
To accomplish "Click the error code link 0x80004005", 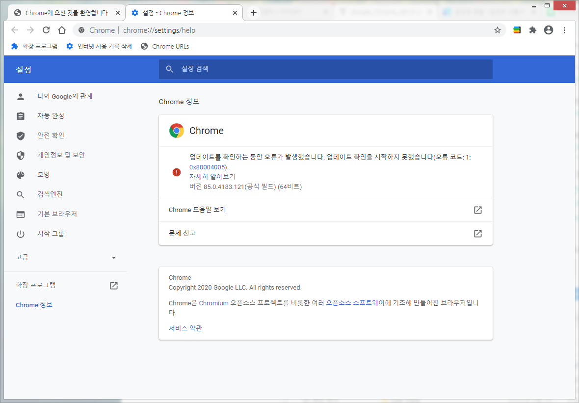I will 207,167.
